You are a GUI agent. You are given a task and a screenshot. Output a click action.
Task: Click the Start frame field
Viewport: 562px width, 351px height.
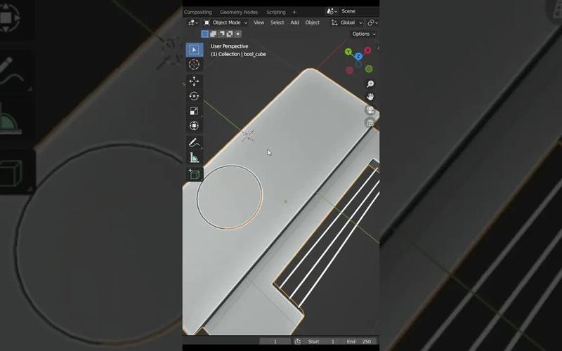pyautogui.click(x=321, y=342)
